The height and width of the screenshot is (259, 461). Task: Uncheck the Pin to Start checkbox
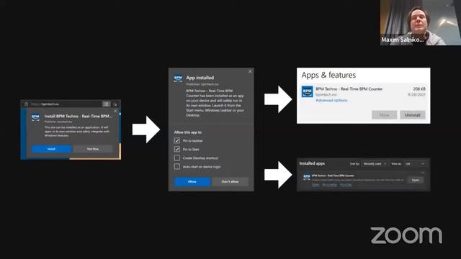(x=177, y=149)
